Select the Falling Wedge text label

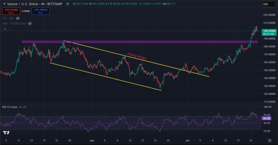137,56
